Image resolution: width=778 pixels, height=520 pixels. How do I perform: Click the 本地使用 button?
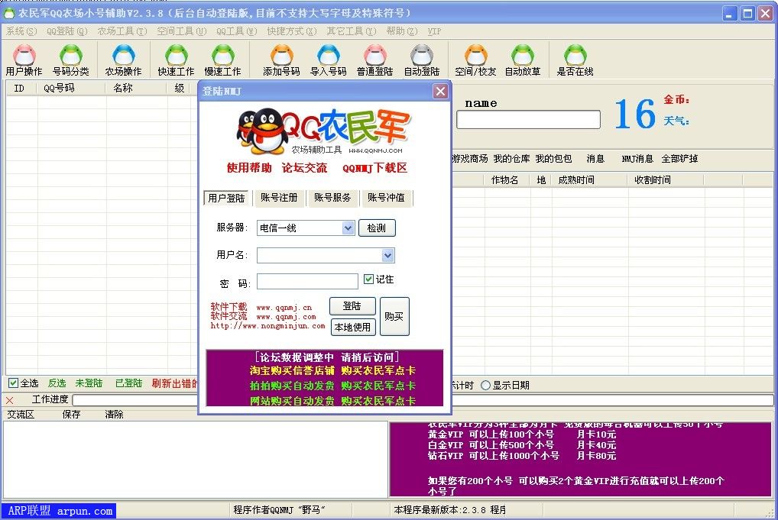coord(353,327)
